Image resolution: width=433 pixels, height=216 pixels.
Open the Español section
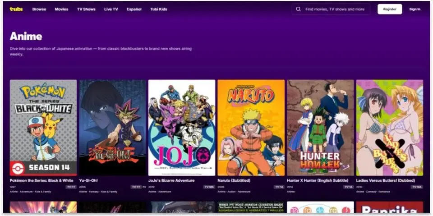[x=134, y=9]
